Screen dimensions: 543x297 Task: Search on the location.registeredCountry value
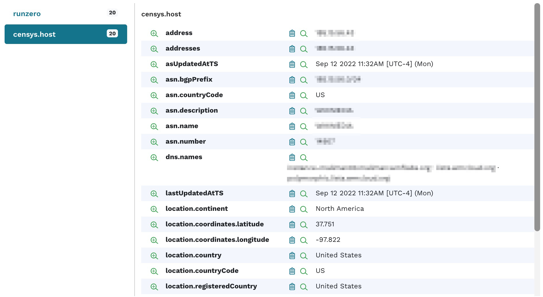[x=304, y=287]
